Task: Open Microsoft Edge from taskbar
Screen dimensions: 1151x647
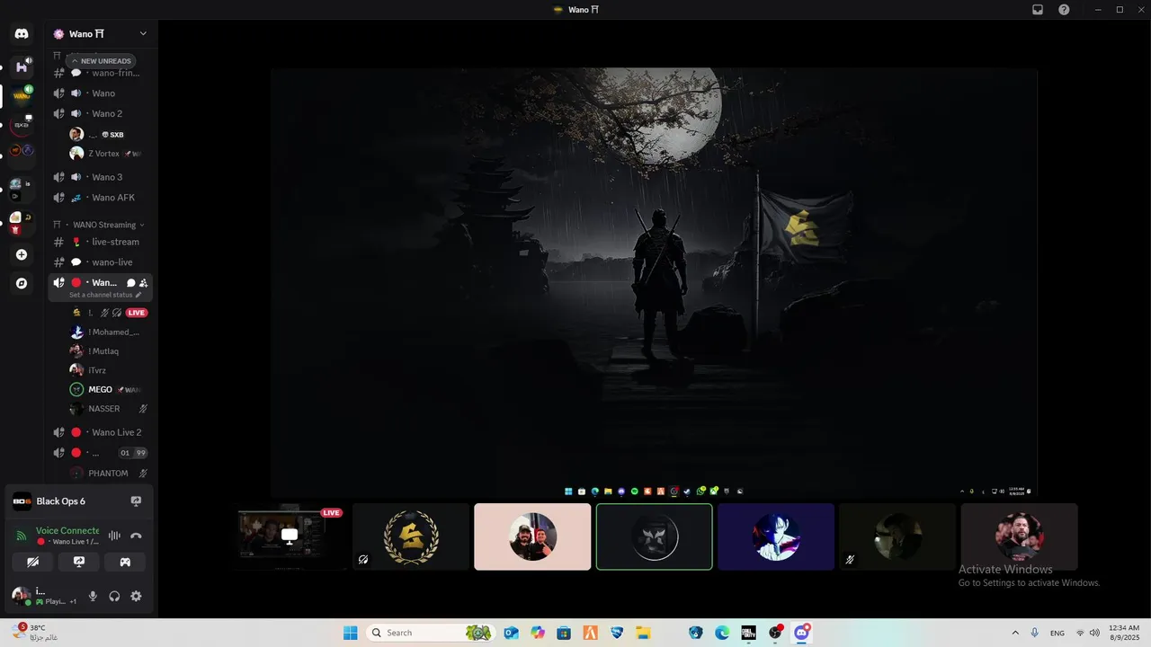Action: [x=722, y=633]
